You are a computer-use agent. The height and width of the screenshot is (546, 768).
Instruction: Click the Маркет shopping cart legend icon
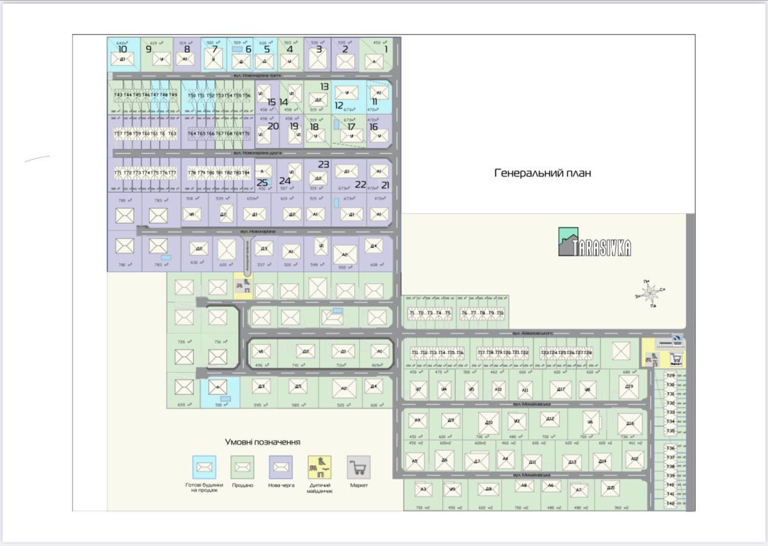pyautogui.click(x=358, y=467)
